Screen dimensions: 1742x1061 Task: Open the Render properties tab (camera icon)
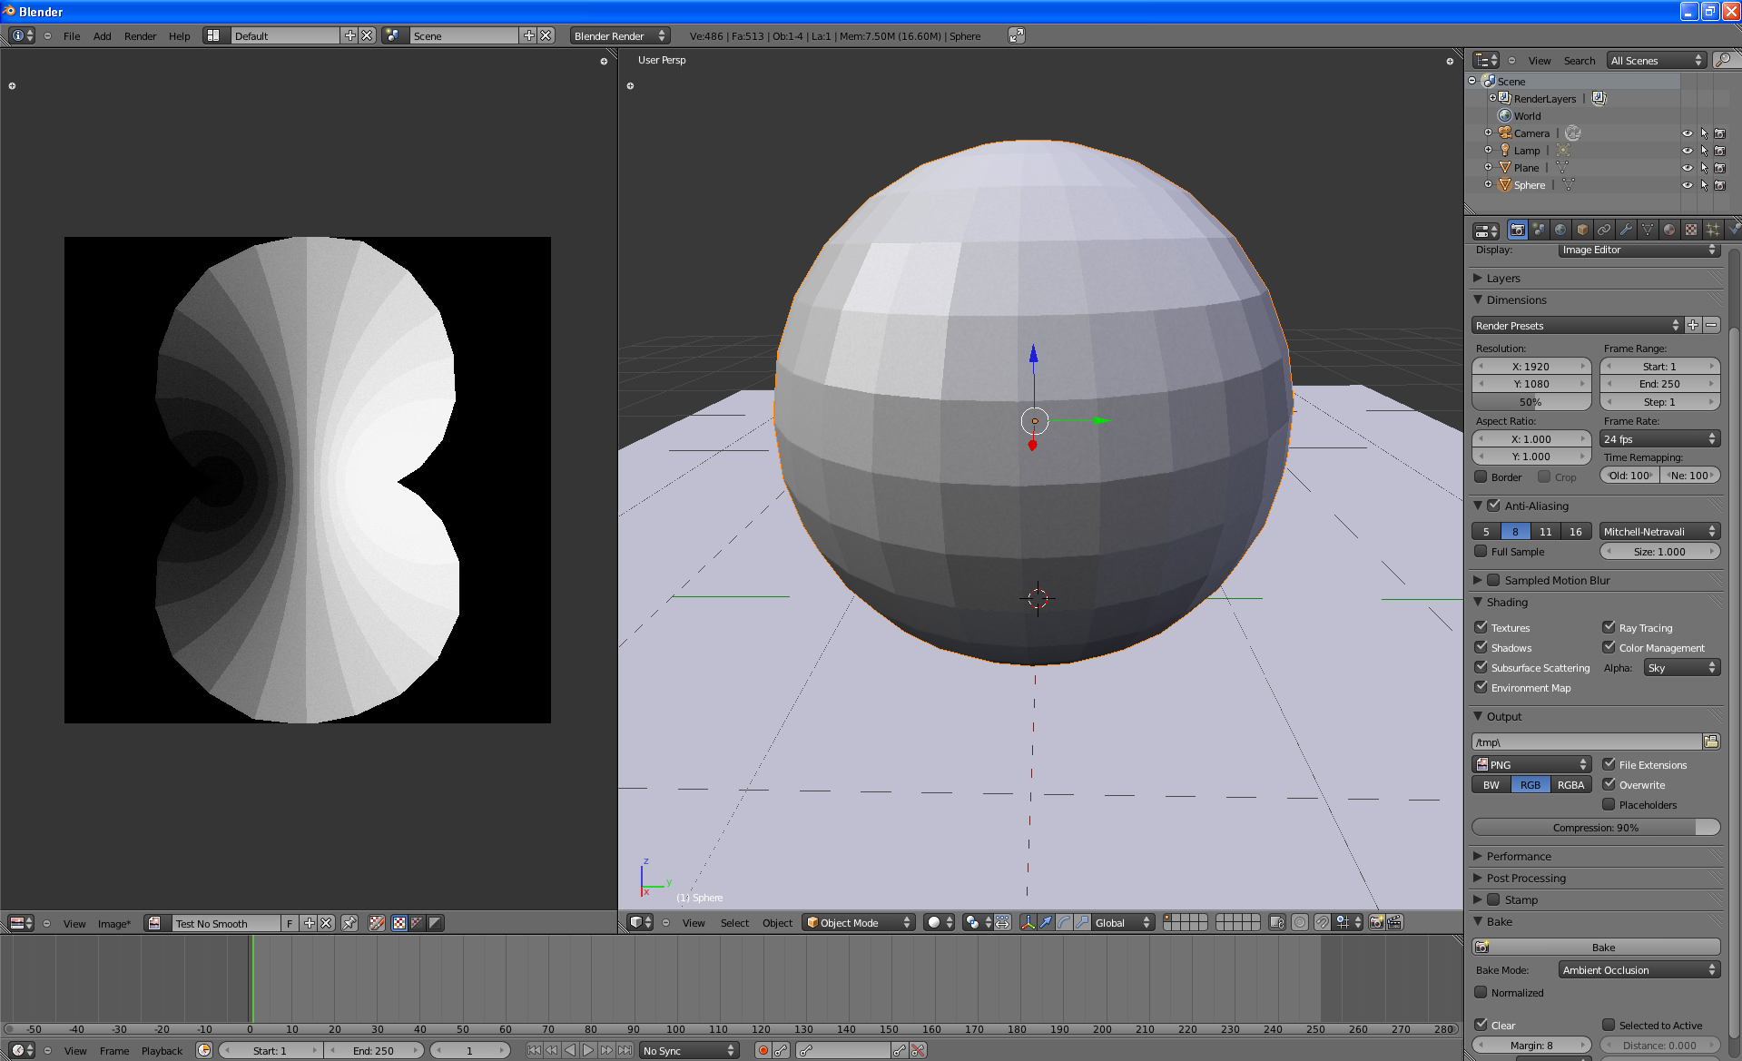pos(1517,230)
